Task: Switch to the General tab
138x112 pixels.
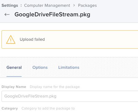Action: (x=14, y=68)
